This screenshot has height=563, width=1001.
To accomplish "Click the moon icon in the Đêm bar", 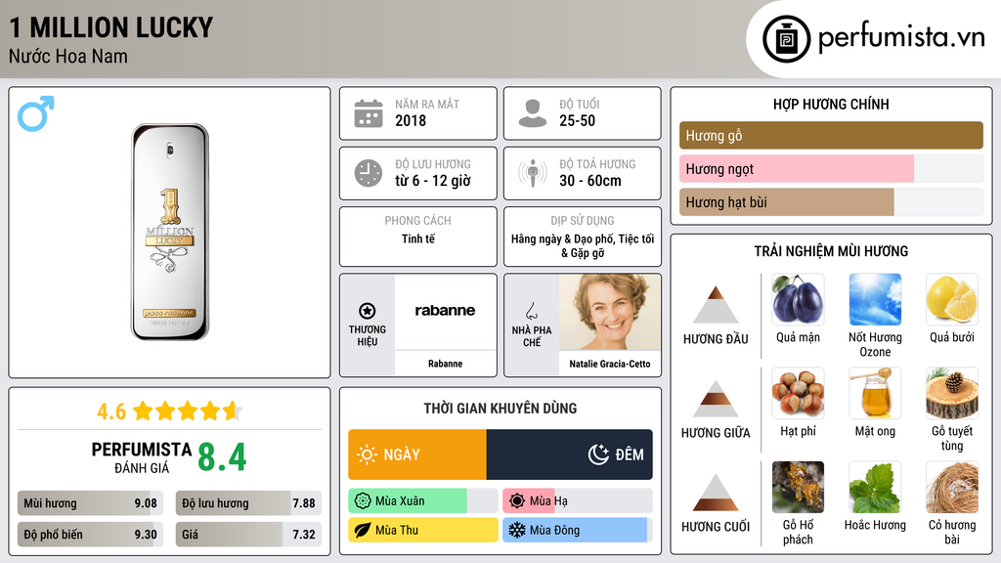I will [x=598, y=455].
